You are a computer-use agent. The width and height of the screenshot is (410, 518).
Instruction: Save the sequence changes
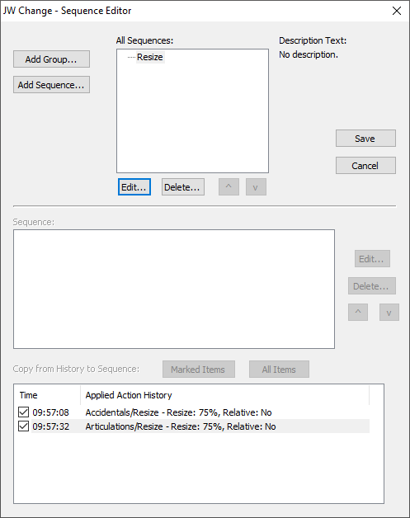pos(365,138)
